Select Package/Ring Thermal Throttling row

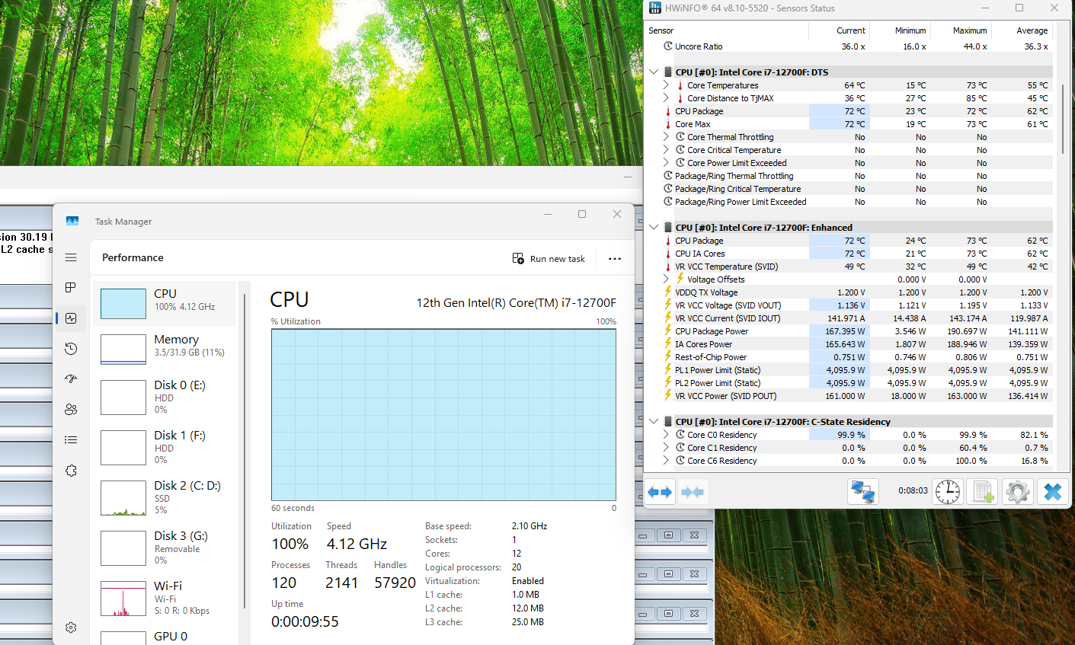pos(849,176)
